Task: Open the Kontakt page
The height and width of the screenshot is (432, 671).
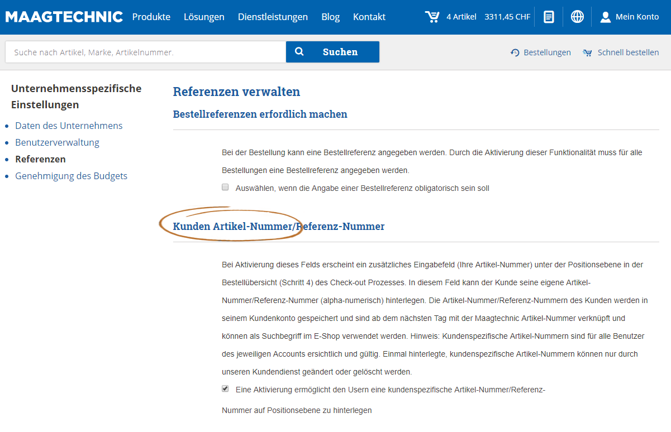Action: [x=369, y=17]
